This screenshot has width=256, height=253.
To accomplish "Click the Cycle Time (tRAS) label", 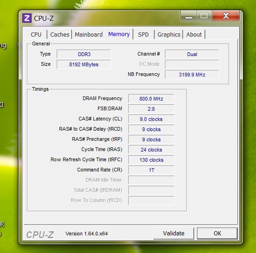I will (x=102, y=149).
